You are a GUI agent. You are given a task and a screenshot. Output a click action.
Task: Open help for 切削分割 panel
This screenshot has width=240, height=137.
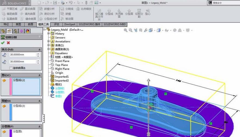click(39, 37)
